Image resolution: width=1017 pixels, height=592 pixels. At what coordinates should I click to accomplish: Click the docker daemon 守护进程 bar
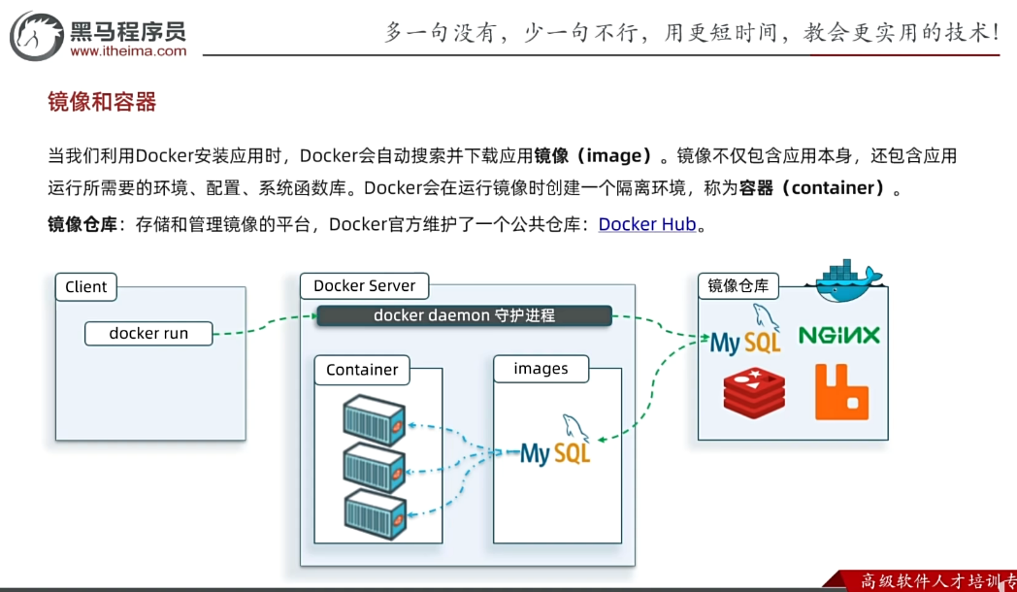[x=464, y=315]
